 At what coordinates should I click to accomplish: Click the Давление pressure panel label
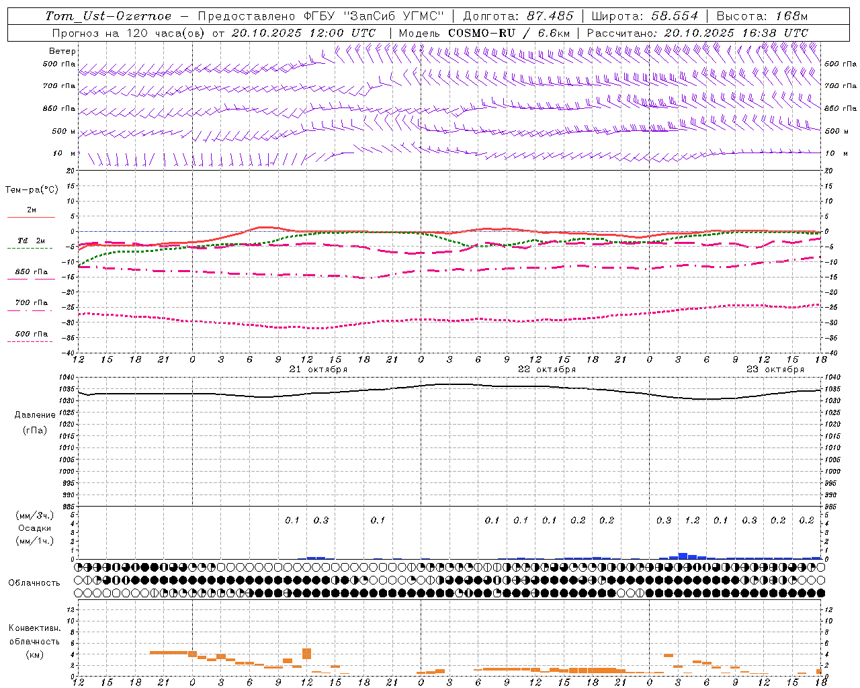pos(35,415)
